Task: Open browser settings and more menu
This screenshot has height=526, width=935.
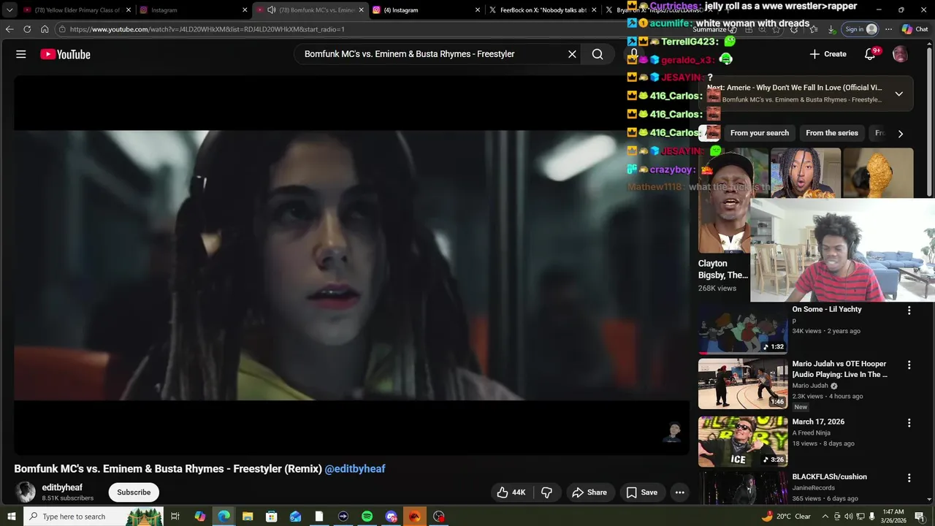Action: (x=888, y=29)
